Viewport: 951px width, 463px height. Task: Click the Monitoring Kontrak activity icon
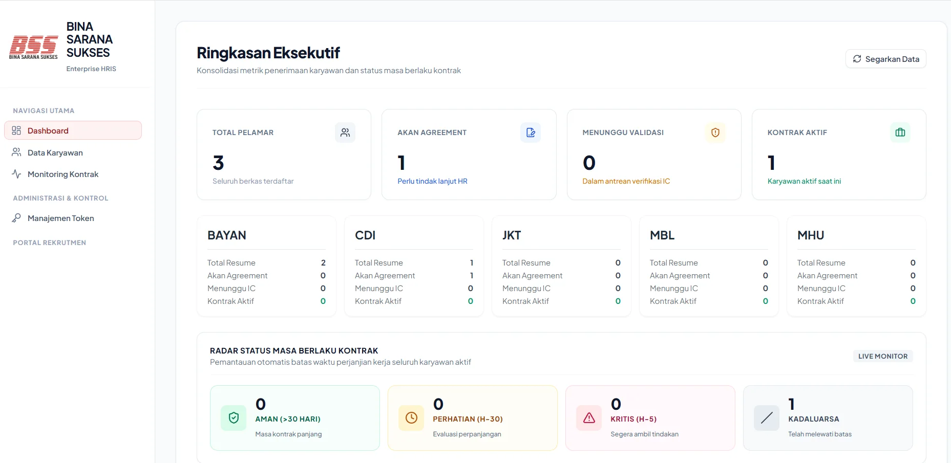pyautogui.click(x=16, y=174)
